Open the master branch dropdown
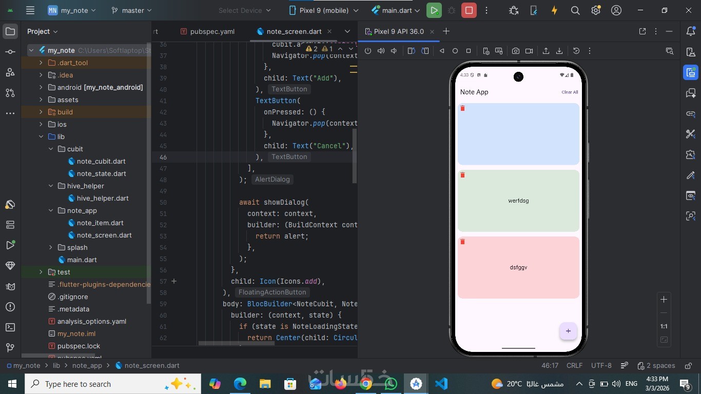This screenshot has height=394, width=701. (131, 10)
